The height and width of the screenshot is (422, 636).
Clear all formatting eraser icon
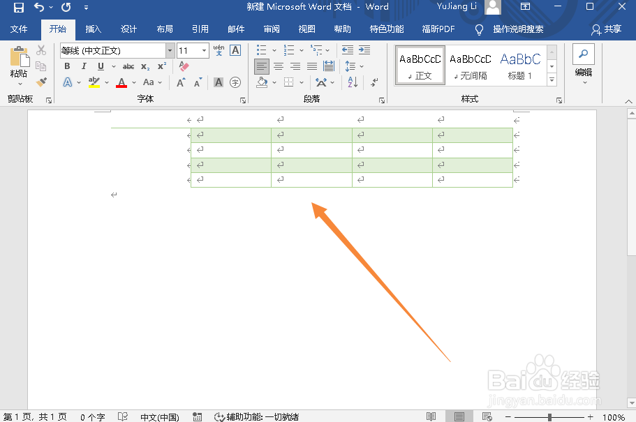pyautogui.click(x=184, y=66)
